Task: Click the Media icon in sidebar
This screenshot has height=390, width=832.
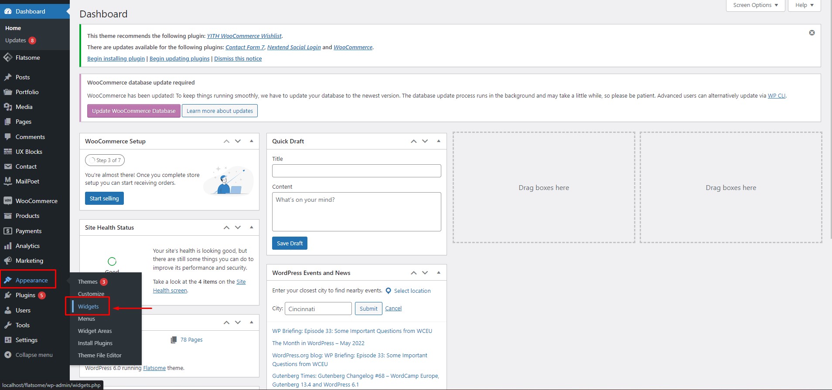Action: (8, 107)
